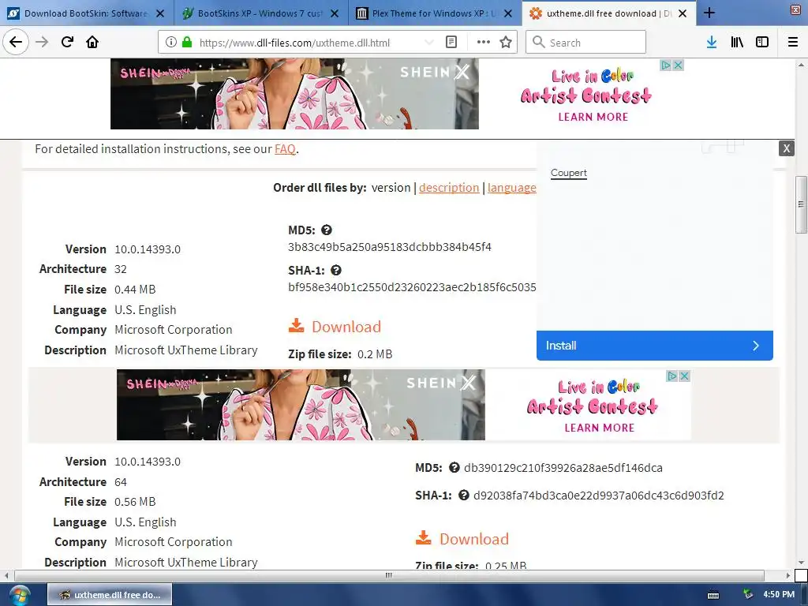Download the 64-bit uxtheme.dll
Screen dimensions: 808x606
click(462, 539)
